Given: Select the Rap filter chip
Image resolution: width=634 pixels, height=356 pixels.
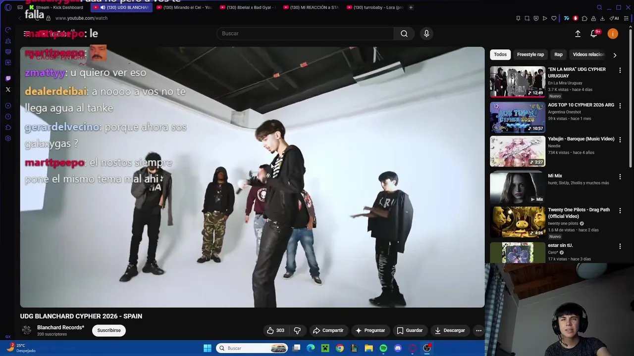Looking at the screenshot, I should [x=558, y=54].
